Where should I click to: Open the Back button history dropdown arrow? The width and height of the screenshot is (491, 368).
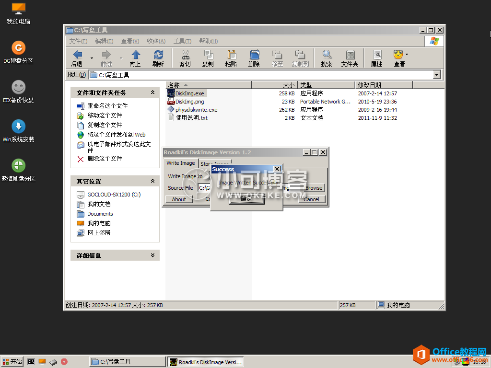click(x=92, y=58)
